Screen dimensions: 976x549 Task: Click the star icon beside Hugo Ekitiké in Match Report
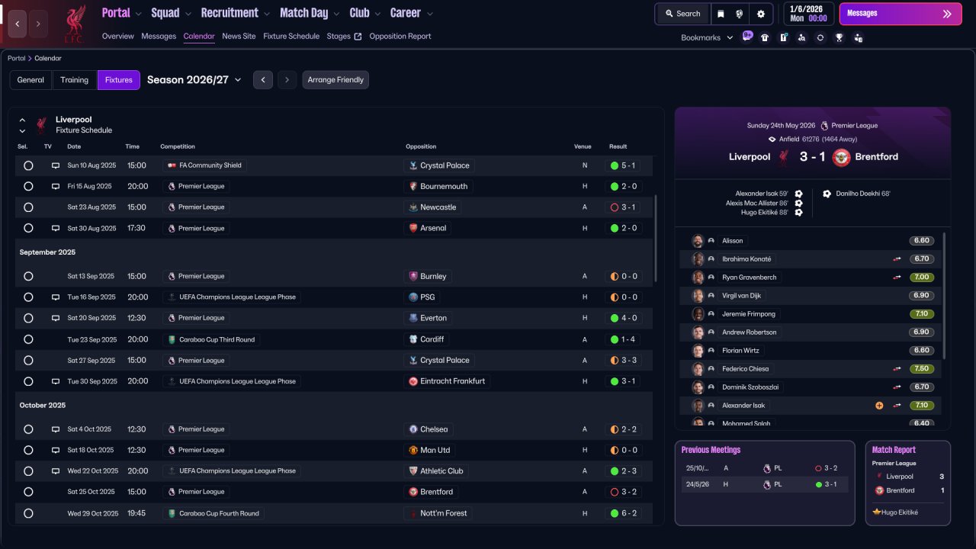[877, 512]
